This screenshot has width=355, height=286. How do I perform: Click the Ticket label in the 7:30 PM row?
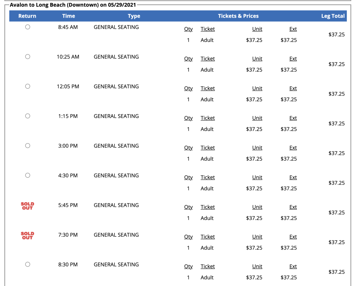(208, 237)
